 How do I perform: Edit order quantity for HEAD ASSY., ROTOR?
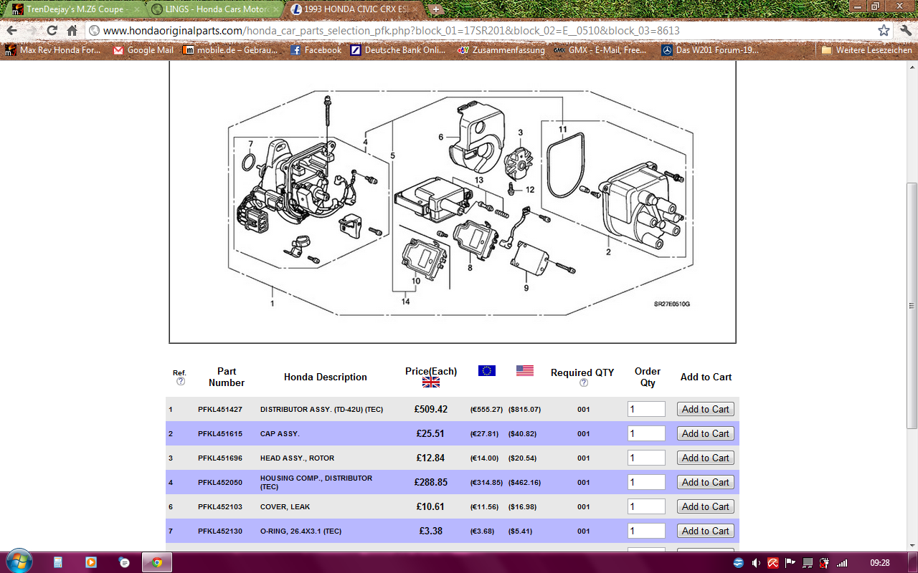(646, 458)
